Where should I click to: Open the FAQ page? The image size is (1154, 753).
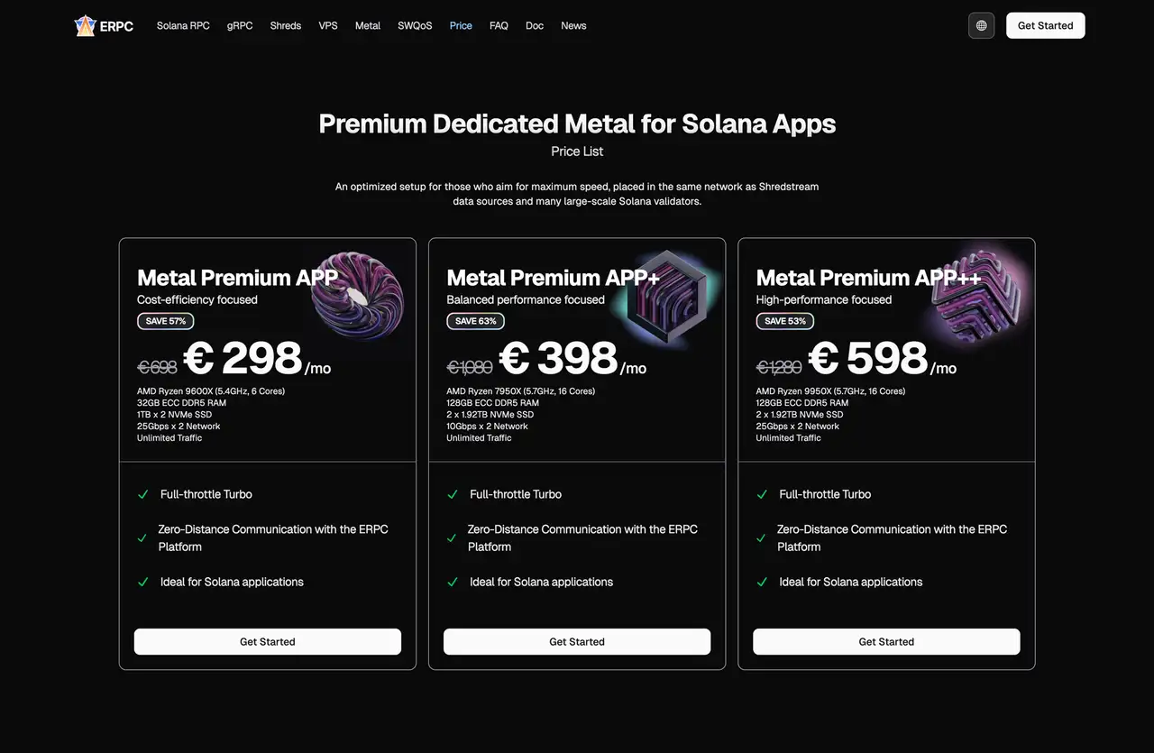[x=499, y=25]
